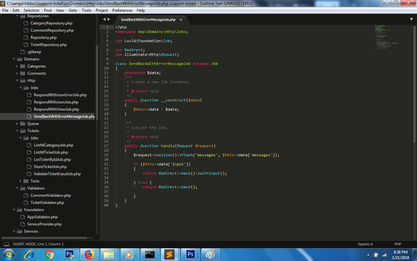The height and width of the screenshot is (261, 417).
Task: Open CommentRepository.php in sidebar
Action: click(52, 31)
